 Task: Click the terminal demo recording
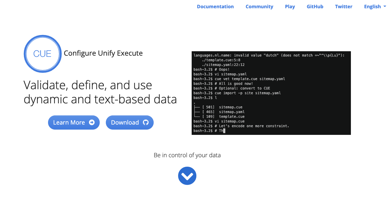coord(271,93)
